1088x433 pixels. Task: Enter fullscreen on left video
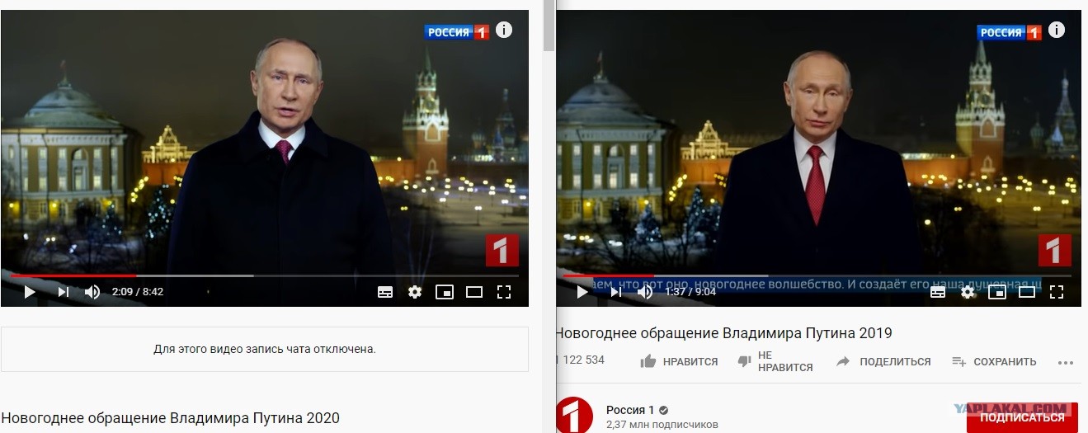(x=504, y=292)
